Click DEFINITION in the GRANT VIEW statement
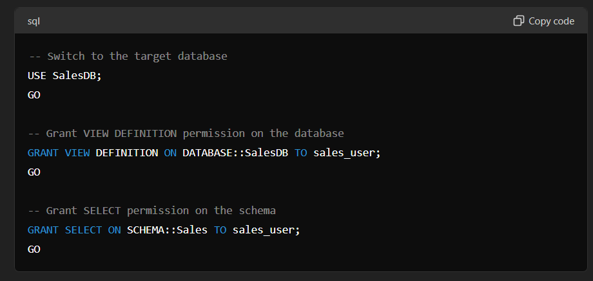Image resolution: width=593 pixels, height=281 pixels. click(x=127, y=153)
